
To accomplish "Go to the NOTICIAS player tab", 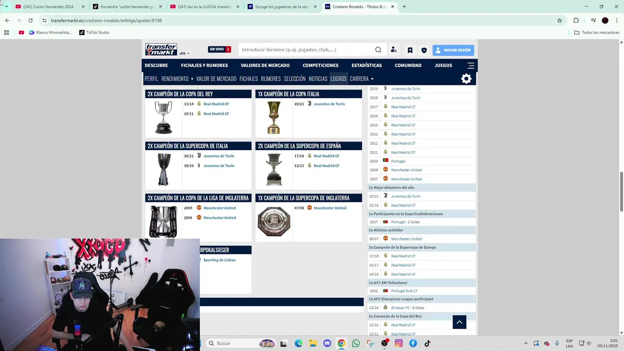I will (x=318, y=78).
